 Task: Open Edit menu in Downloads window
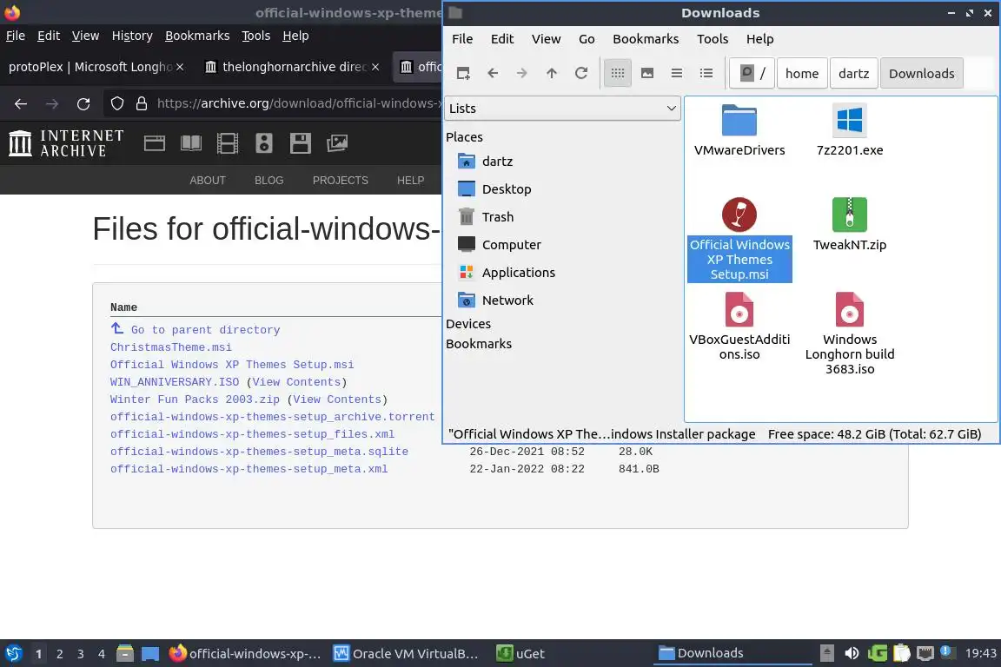click(501, 39)
